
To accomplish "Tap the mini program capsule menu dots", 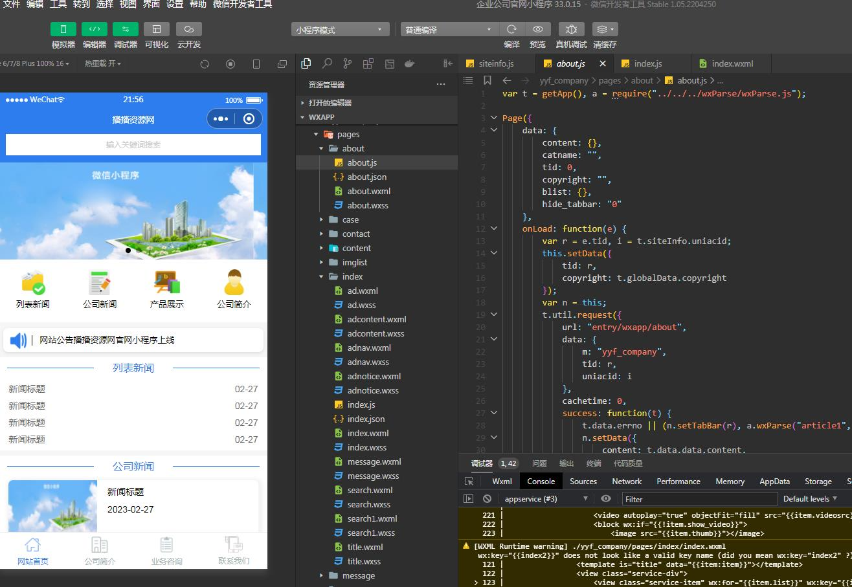I will point(221,119).
